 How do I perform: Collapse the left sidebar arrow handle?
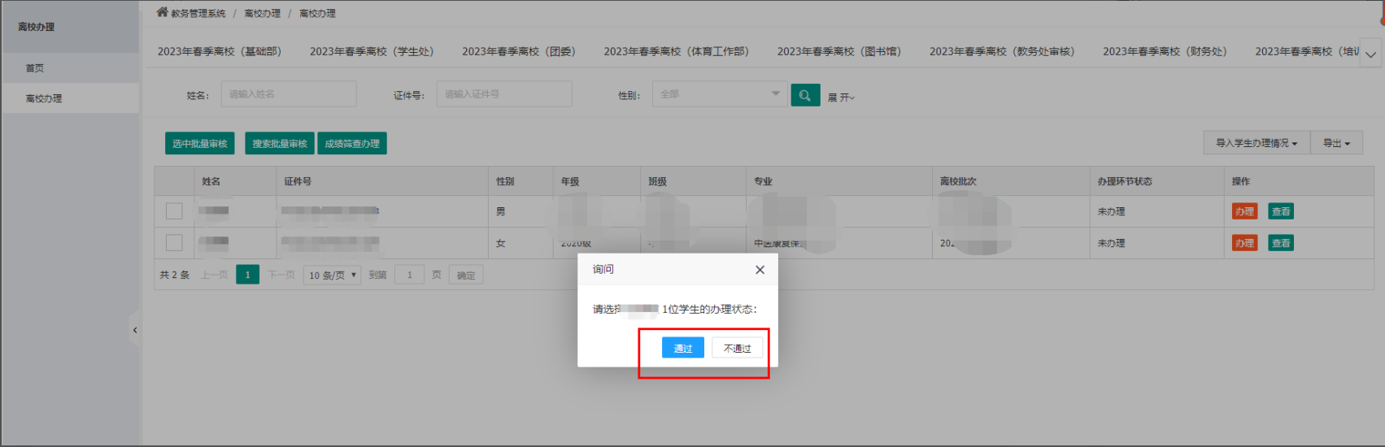135,330
